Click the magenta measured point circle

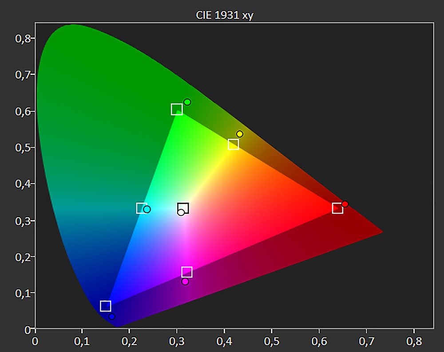tap(185, 282)
